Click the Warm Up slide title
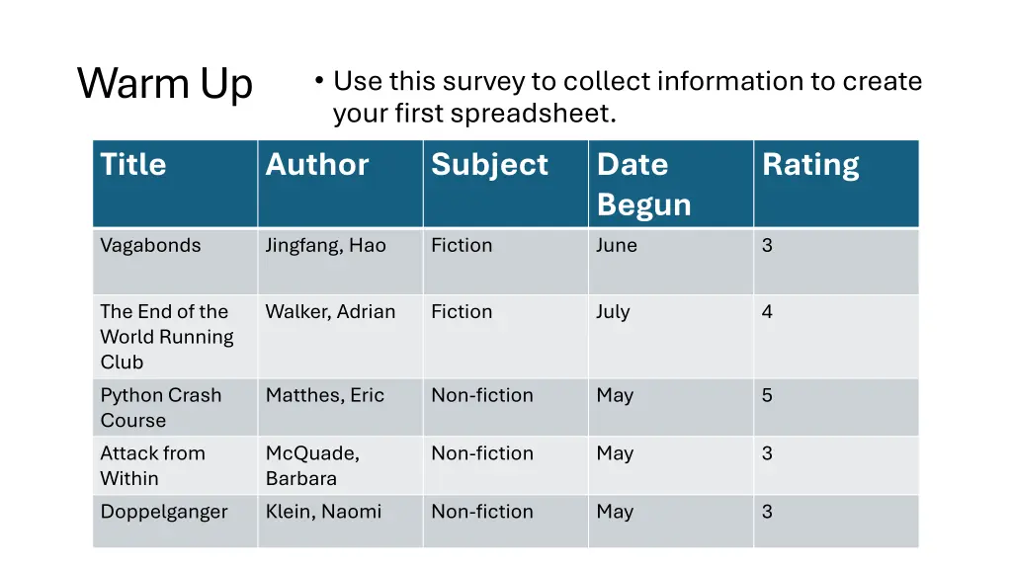 (x=165, y=84)
